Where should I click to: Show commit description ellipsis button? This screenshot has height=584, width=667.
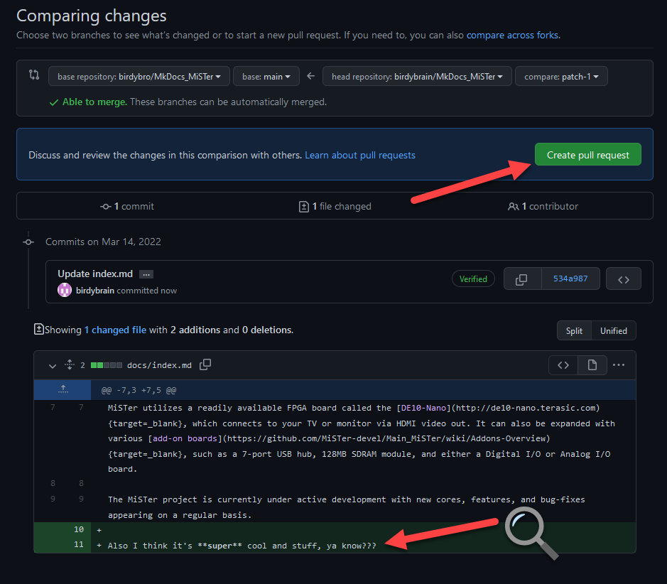[x=146, y=274]
